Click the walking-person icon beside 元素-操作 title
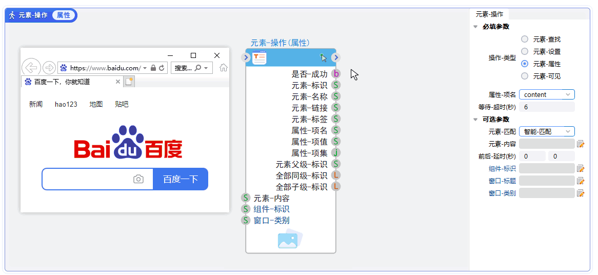The width and height of the screenshot is (598, 275). [12, 15]
